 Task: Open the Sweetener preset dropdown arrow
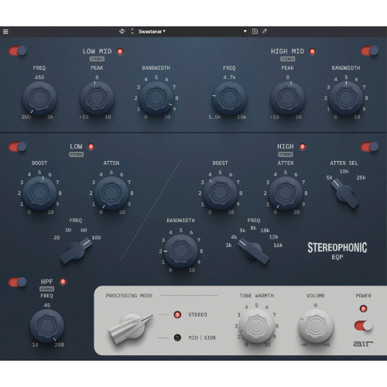(x=245, y=32)
